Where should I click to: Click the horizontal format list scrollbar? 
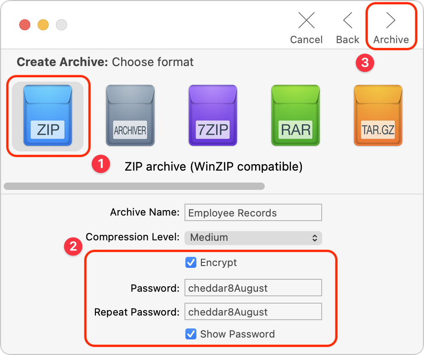click(134, 186)
